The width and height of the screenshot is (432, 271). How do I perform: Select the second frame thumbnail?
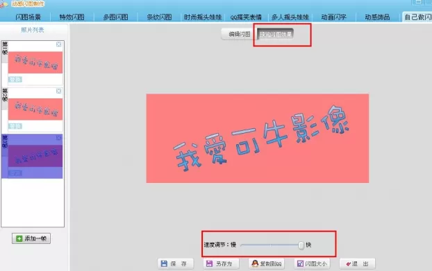(x=35, y=110)
